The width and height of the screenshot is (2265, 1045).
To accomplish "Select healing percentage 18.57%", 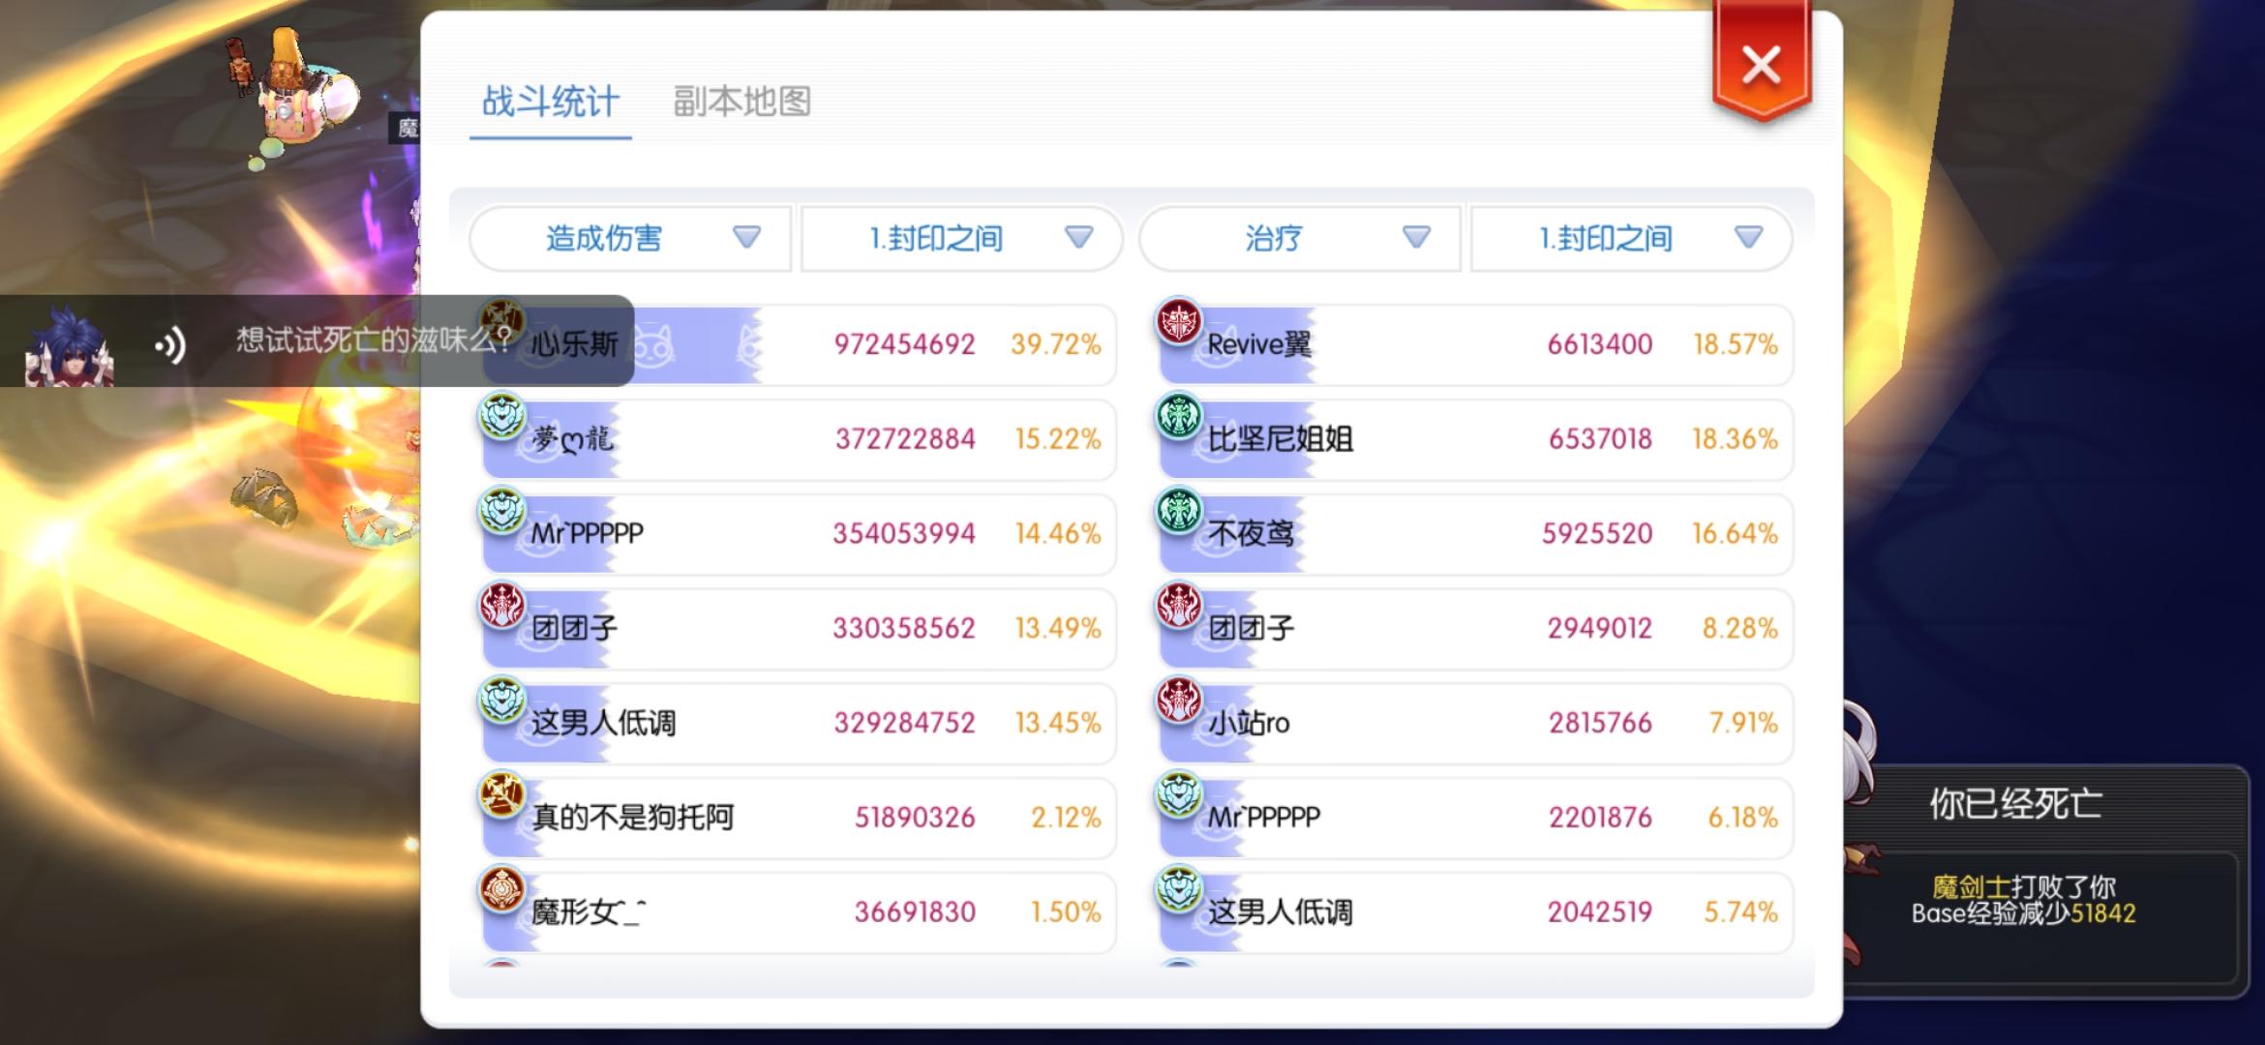I will (x=1736, y=344).
